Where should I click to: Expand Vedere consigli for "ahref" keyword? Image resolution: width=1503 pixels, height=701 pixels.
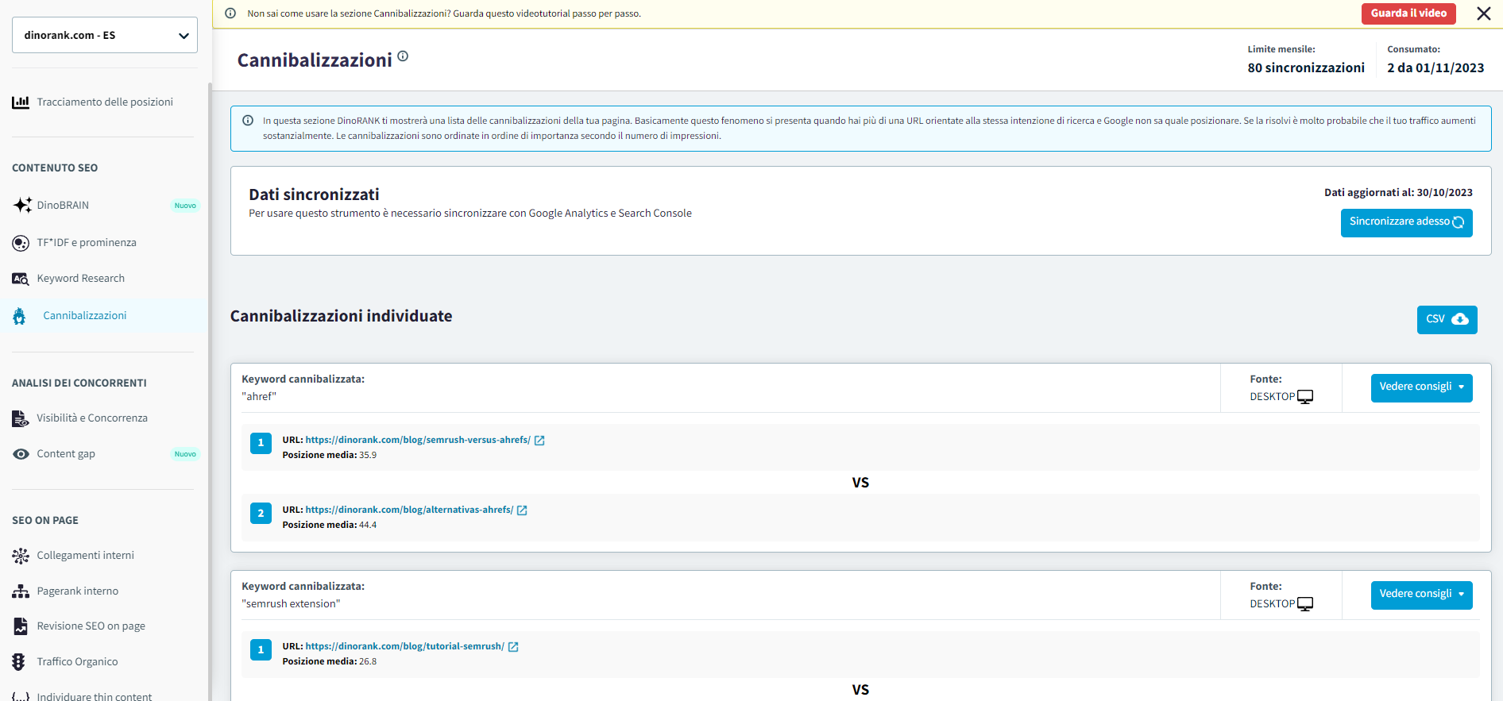click(1421, 387)
